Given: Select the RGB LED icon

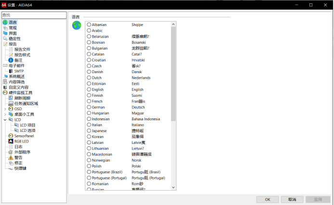Looking at the screenshot, I should (11, 141).
